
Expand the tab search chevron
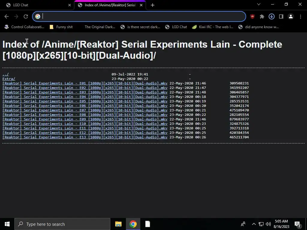[x=259, y=4]
